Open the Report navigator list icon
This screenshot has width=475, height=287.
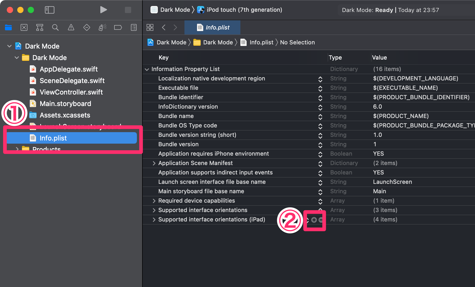coord(134,27)
